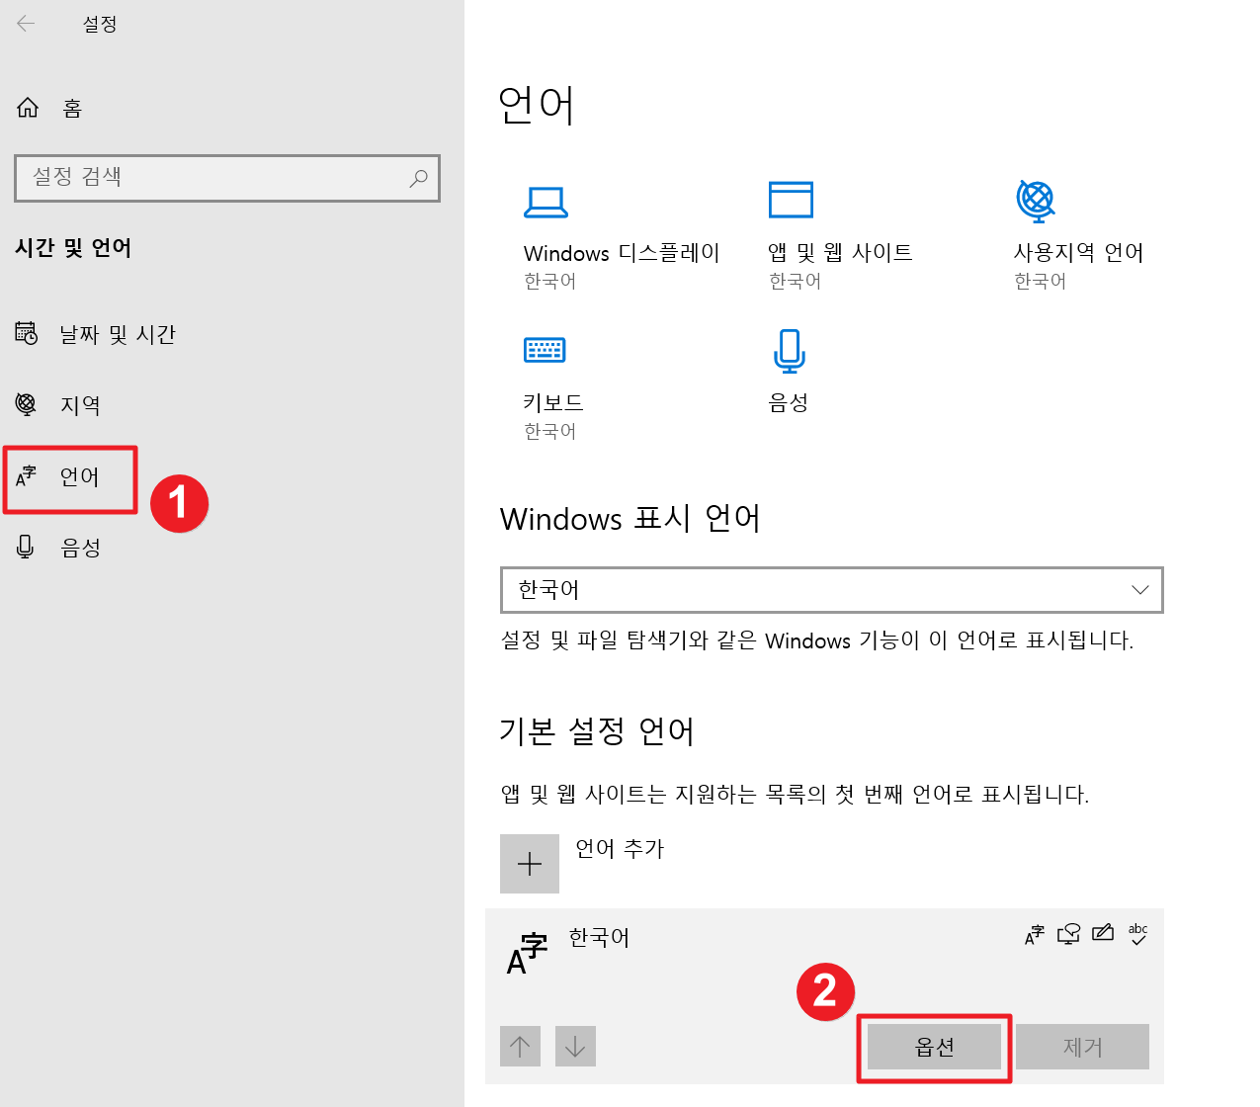
Task: Click the 앱 및 웹 사이트 label
Action: 840,253
